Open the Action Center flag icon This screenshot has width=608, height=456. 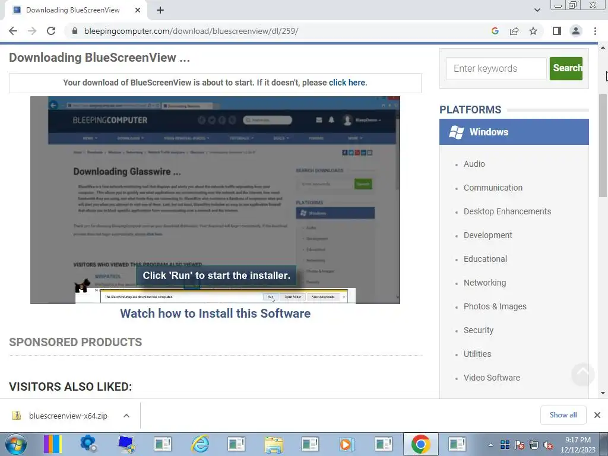click(x=520, y=445)
